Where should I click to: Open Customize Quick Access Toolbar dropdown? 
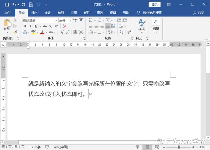(x=46, y=5)
